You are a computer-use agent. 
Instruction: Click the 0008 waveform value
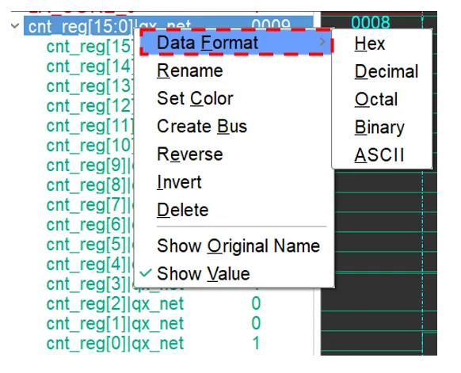371,23
